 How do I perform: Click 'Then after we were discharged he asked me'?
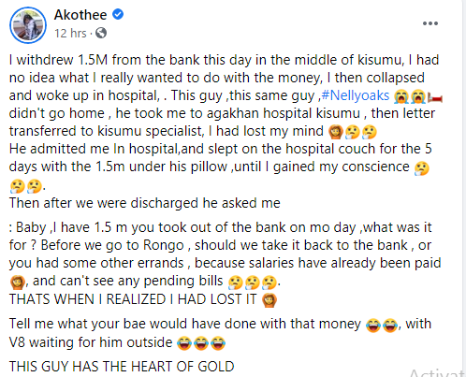(x=145, y=203)
